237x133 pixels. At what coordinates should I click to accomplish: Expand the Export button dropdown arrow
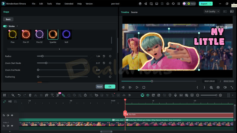211,4
